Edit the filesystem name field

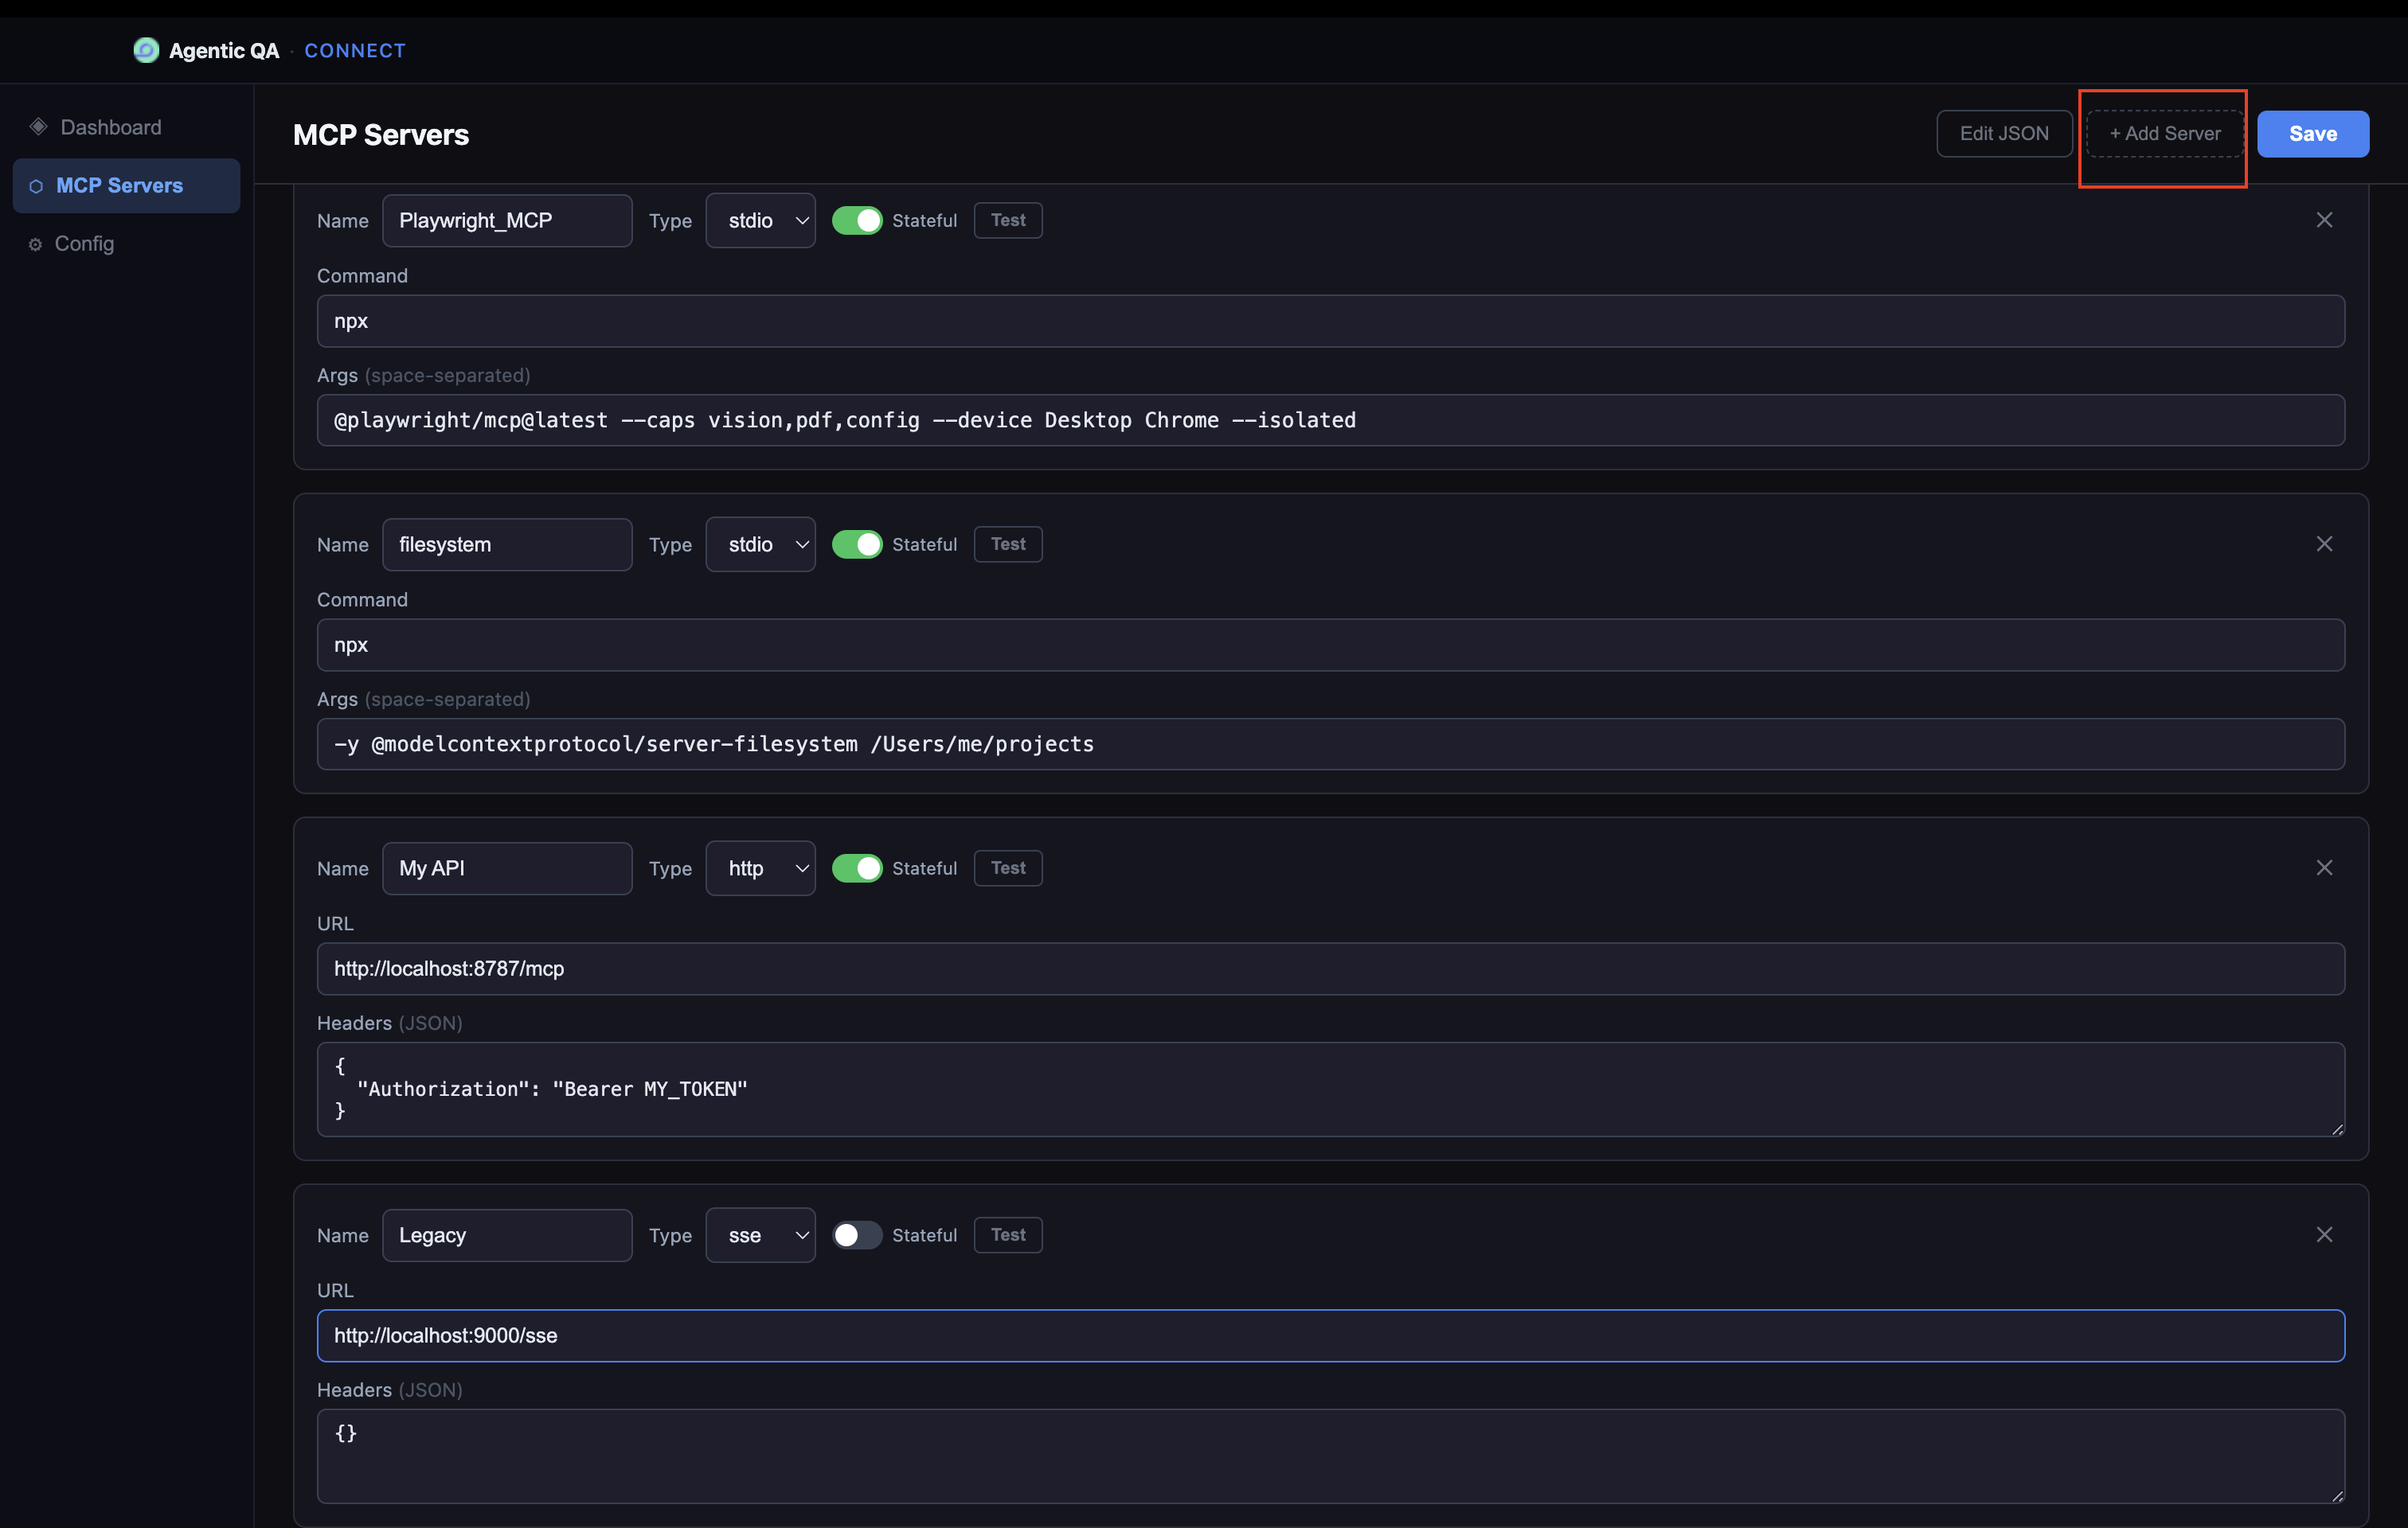[507, 544]
